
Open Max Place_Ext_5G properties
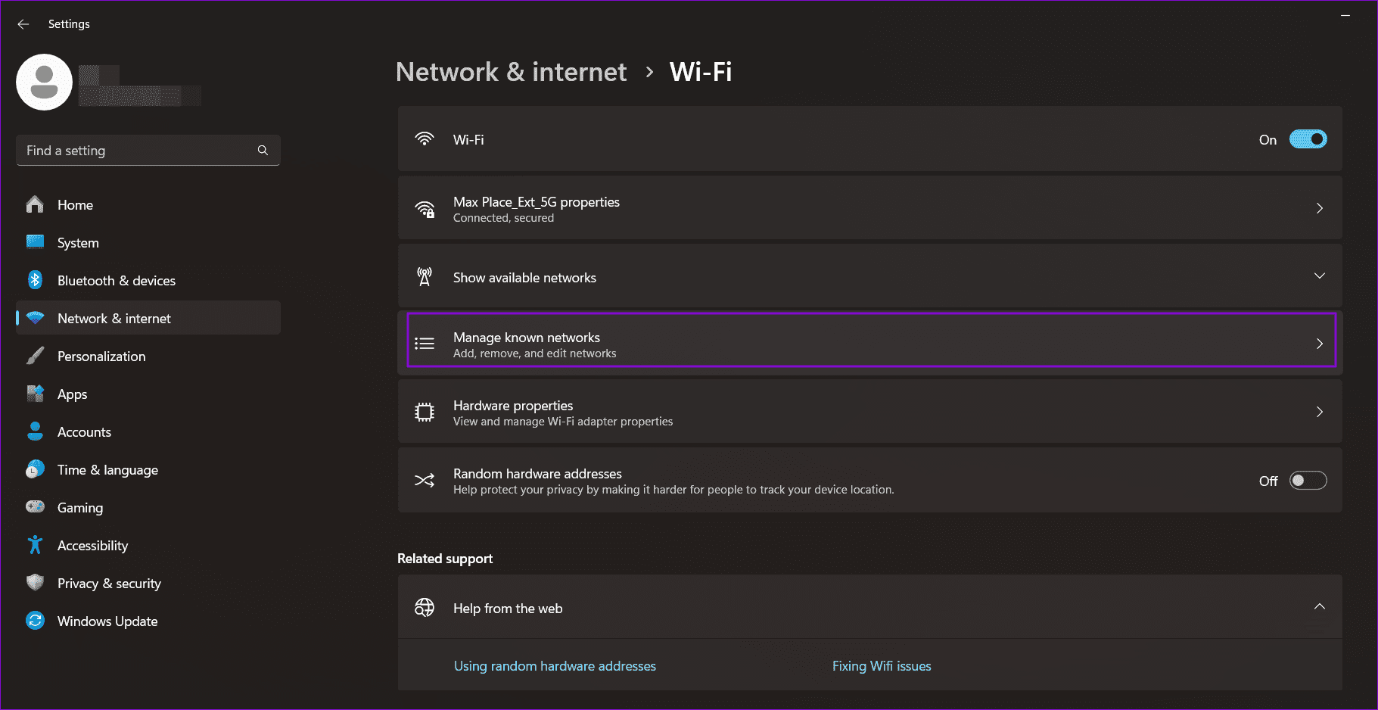point(870,208)
